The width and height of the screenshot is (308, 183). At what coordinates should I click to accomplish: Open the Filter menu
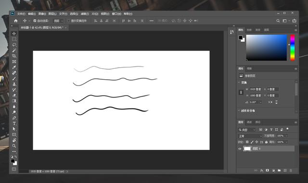(85, 14)
